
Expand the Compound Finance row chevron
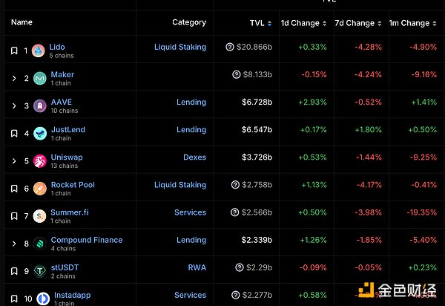14,244
